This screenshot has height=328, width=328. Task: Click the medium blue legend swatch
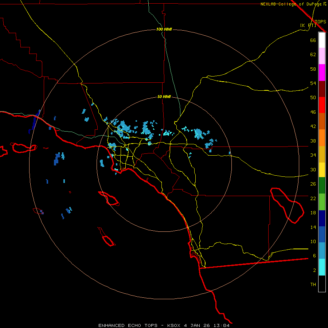click(322, 234)
